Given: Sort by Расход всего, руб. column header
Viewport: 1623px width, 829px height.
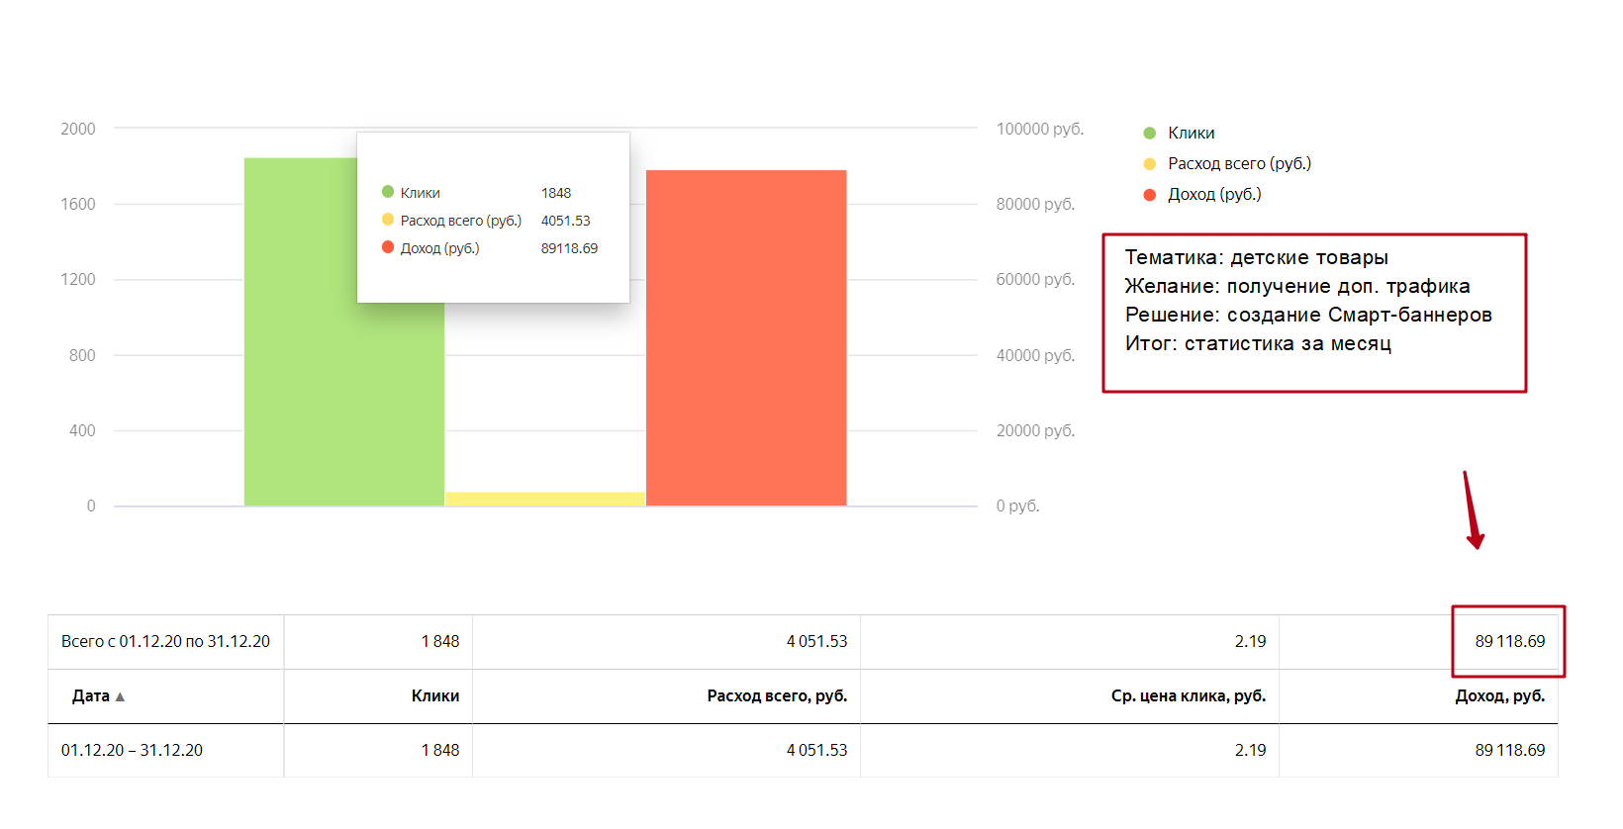Looking at the screenshot, I should [777, 695].
